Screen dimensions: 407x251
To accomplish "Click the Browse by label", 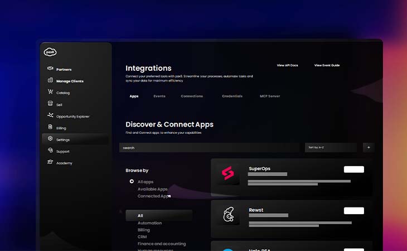I will (x=137, y=171).
